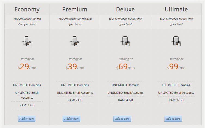Click the Deluxe plan description text

point(126,21)
